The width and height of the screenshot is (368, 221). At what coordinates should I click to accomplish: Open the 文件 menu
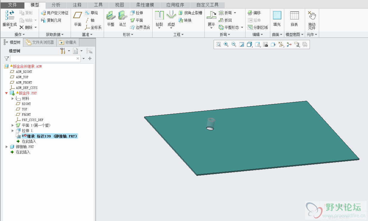click(x=13, y=5)
